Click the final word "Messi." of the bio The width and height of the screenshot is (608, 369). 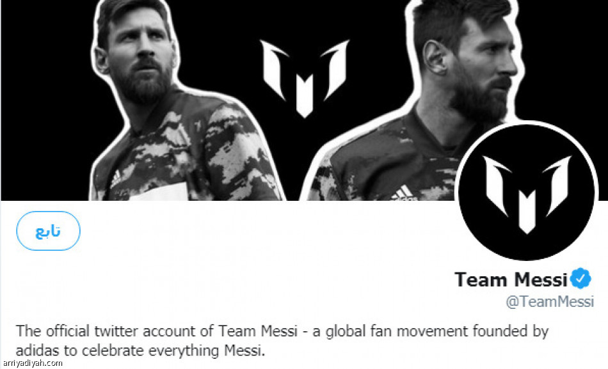(x=244, y=351)
